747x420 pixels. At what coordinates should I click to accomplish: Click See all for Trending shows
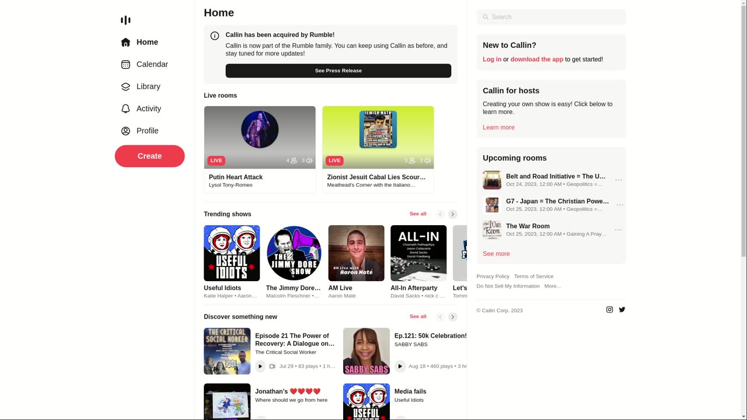(x=418, y=214)
